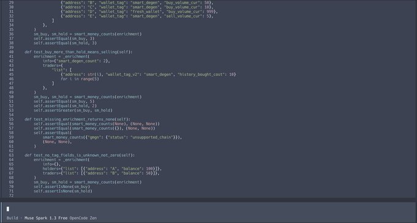Click the test_no_tag_fields_is_unknown_not_zero definition
Viewport: 417px width, 223px height.
click(80, 155)
